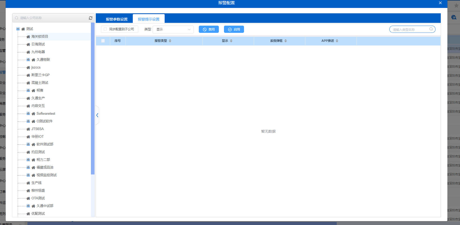Click the sort arrows on 系统弹框 column

tap(286, 41)
